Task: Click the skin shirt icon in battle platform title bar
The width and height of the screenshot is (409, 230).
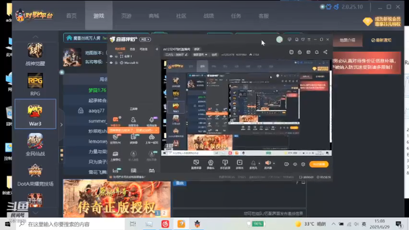Action: (328, 7)
